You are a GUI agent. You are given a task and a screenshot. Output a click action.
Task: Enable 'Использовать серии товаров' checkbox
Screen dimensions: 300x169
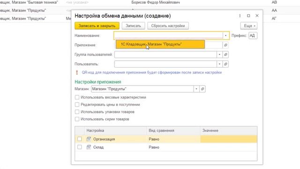(x=77, y=119)
